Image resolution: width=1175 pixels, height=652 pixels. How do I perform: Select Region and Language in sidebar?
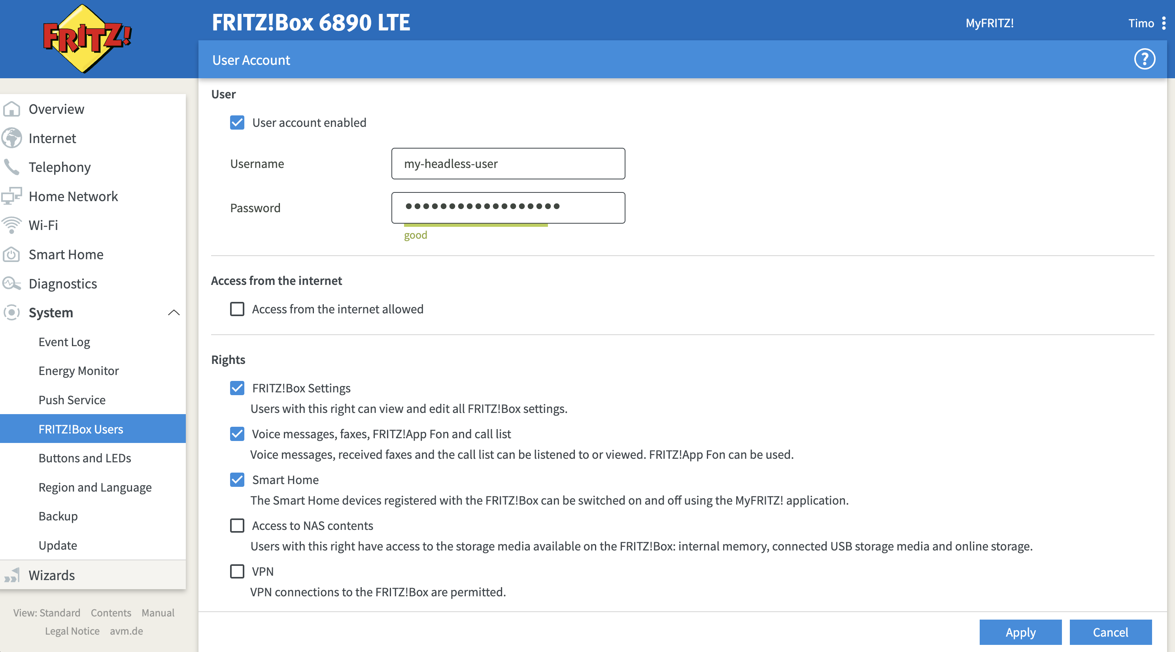point(95,487)
